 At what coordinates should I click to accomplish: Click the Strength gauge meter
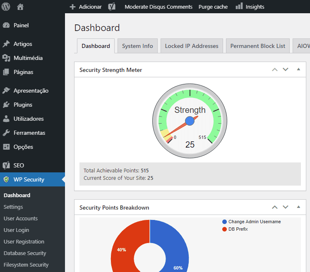click(190, 121)
